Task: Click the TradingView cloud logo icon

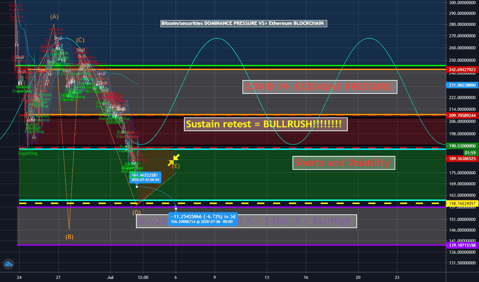Action: (x=8, y=264)
